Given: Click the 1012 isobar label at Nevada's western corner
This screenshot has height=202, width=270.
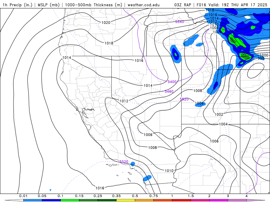Looking at the screenshot, I should tap(124, 101).
